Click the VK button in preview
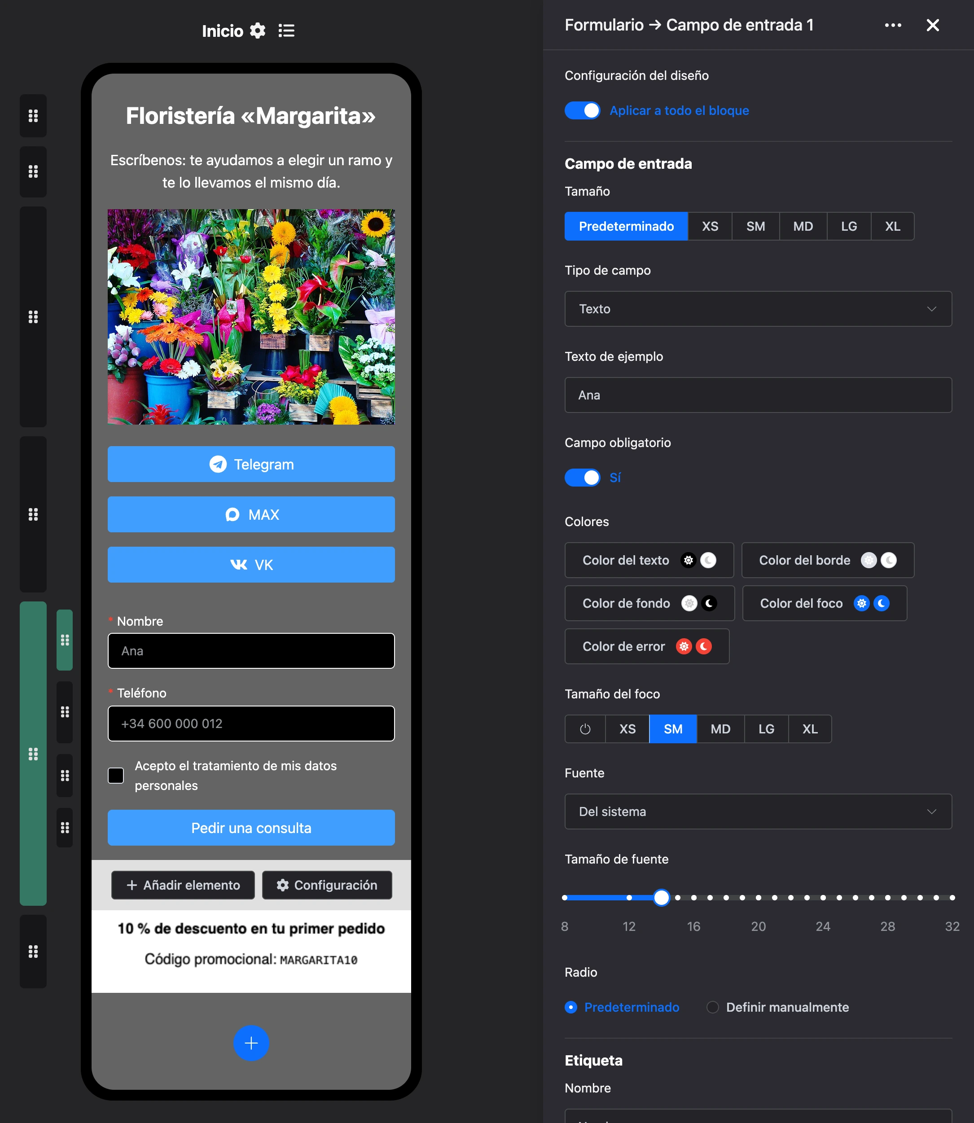Image resolution: width=974 pixels, height=1123 pixels. point(251,565)
